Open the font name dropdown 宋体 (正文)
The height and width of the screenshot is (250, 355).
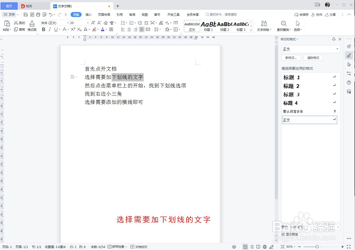point(68,23)
